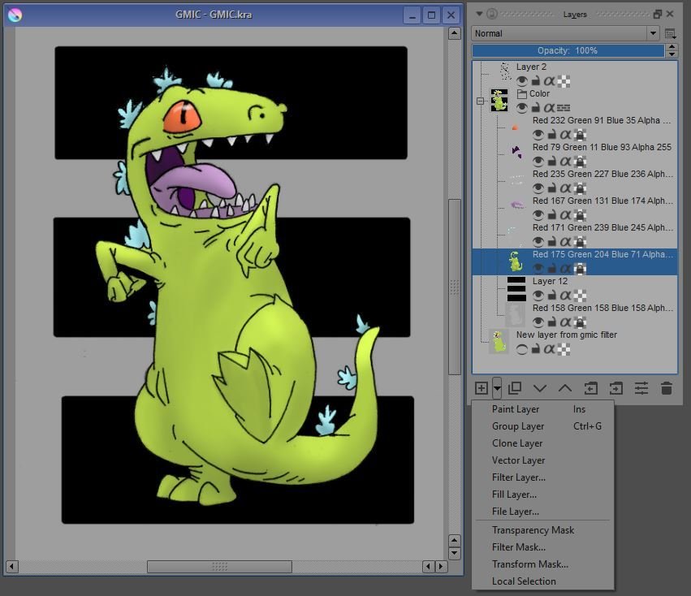
Task: Move layer up with the up chevron
Action: coord(565,388)
